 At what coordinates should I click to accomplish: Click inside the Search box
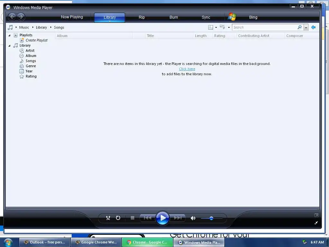[x=264, y=27]
